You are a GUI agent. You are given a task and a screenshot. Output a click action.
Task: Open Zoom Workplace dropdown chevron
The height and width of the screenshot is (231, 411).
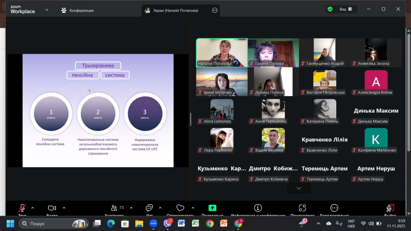pyautogui.click(x=47, y=10)
